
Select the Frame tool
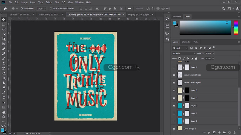[x=4, y=44]
